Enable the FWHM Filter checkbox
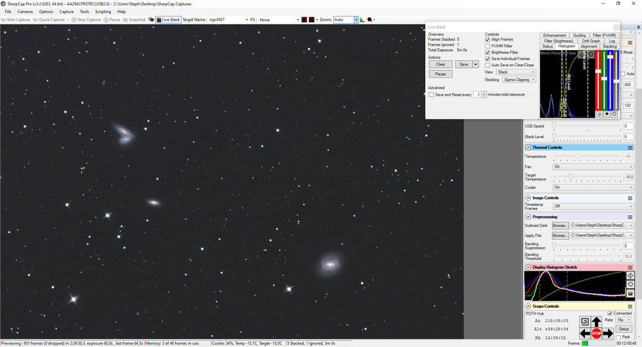642x347 pixels. [488, 46]
